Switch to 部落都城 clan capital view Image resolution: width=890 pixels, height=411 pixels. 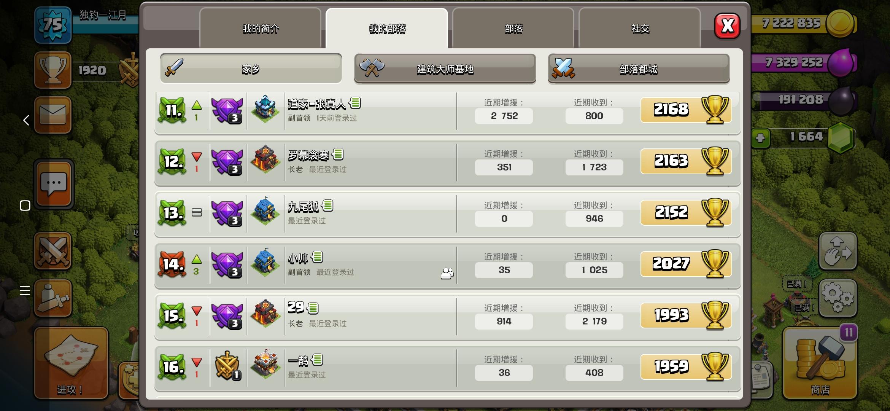pos(639,68)
